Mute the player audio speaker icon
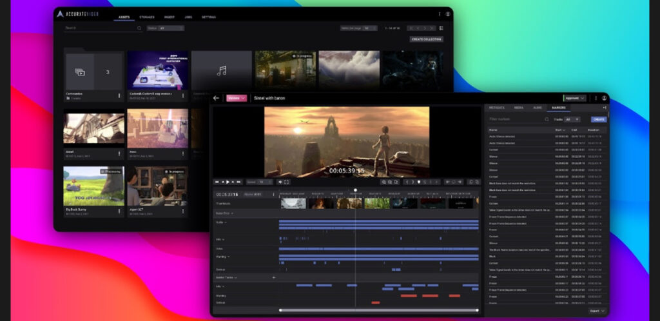660x321 pixels. point(280,182)
